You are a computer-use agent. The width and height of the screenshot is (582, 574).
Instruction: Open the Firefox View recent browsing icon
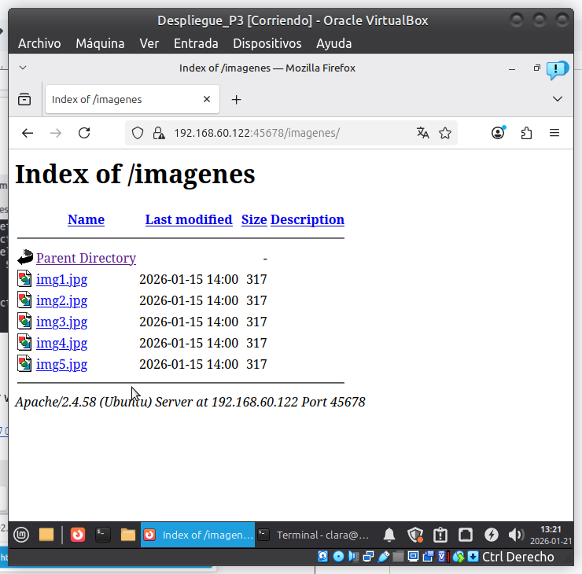pyautogui.click(x=24, y=99)
